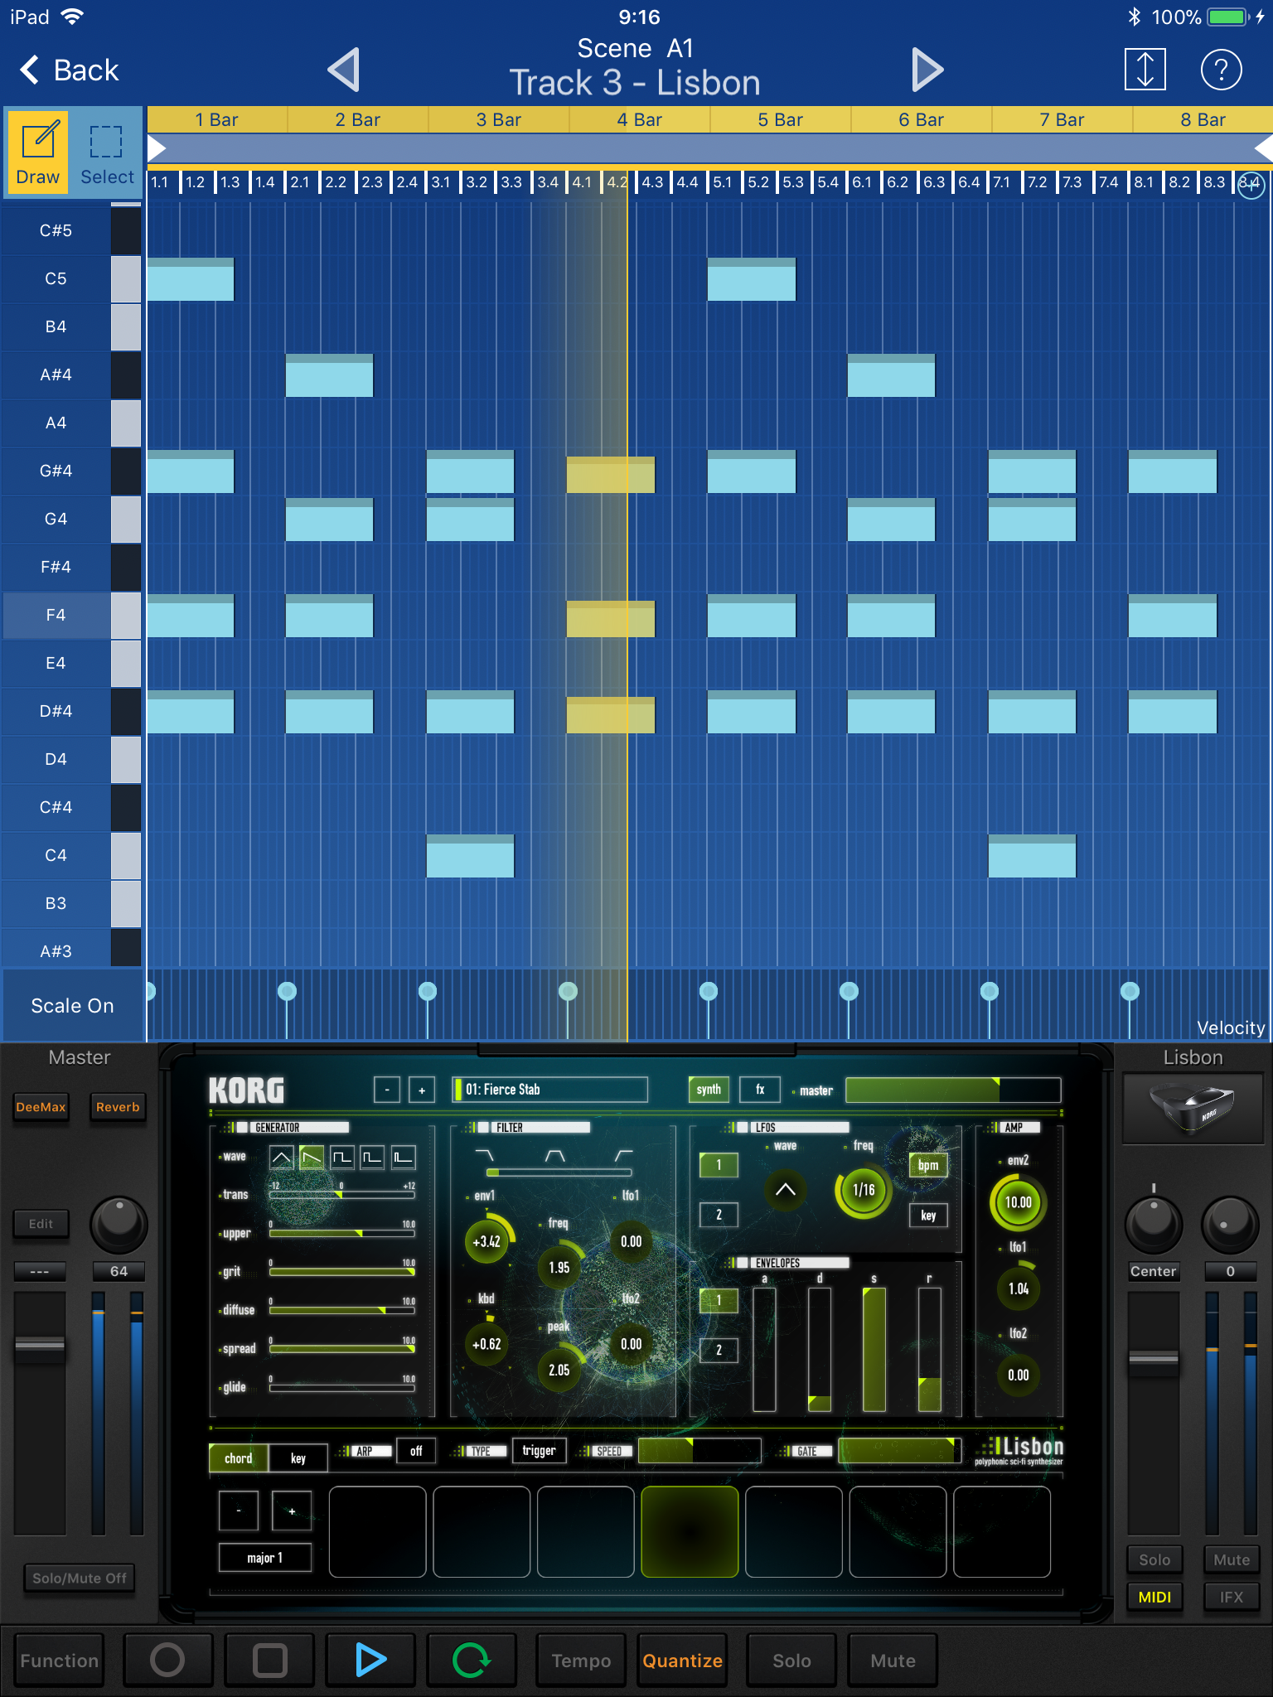Screen dimensions: 1273x1697
Task: Toggle the chord mode button
Action: (x=239, y=1458)
